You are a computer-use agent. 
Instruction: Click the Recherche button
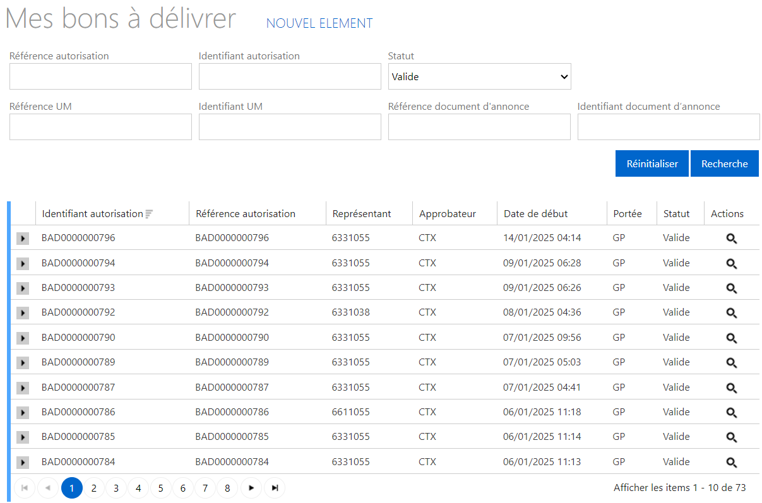pos(724,163)
